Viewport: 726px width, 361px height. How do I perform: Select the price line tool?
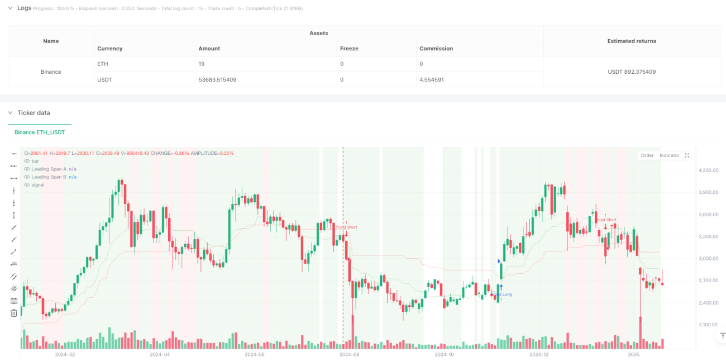tap(14, 264)
